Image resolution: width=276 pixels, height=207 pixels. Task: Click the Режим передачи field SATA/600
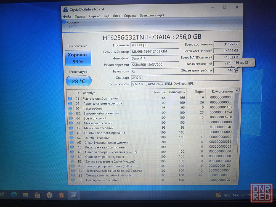tap(155, 65)
